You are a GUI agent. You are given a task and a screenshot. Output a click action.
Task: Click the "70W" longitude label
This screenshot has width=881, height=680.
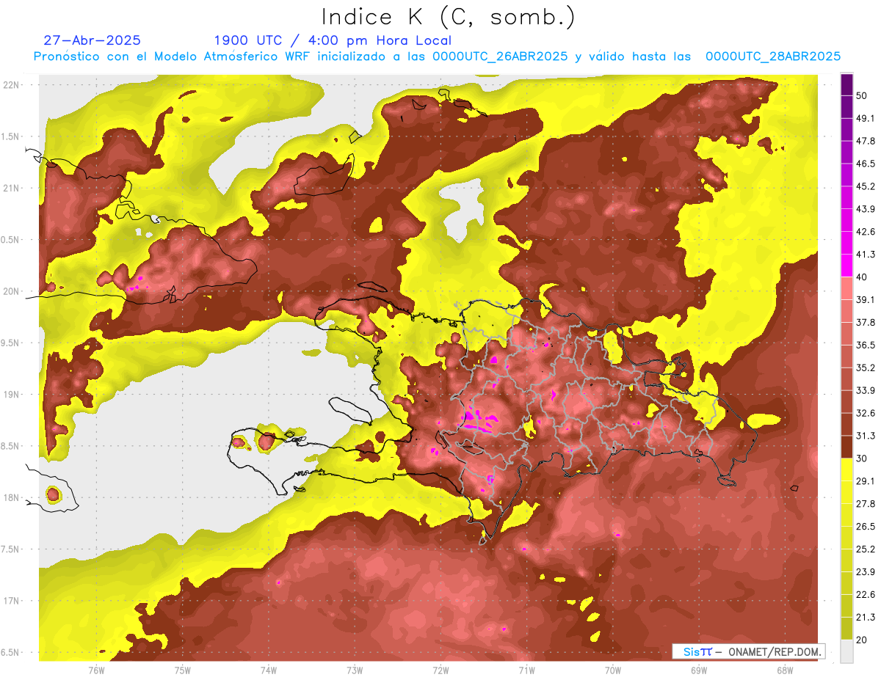pos(612,670)
